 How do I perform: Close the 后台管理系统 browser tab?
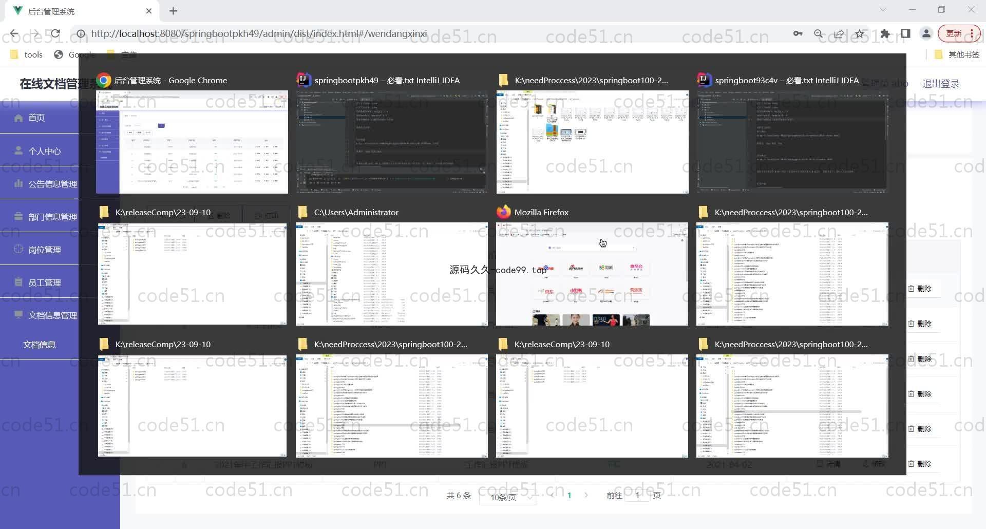click(148, 11)
